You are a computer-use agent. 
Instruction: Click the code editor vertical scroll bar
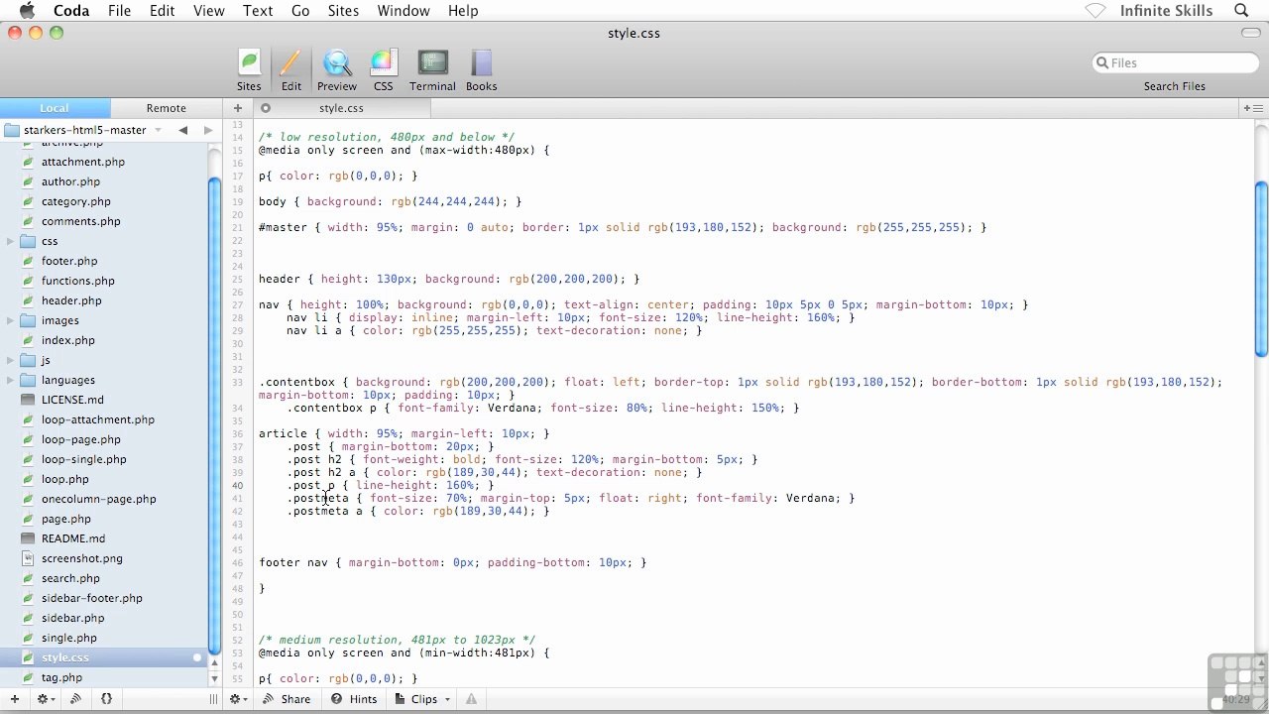pyautogui.click(x=1261, y=268)
